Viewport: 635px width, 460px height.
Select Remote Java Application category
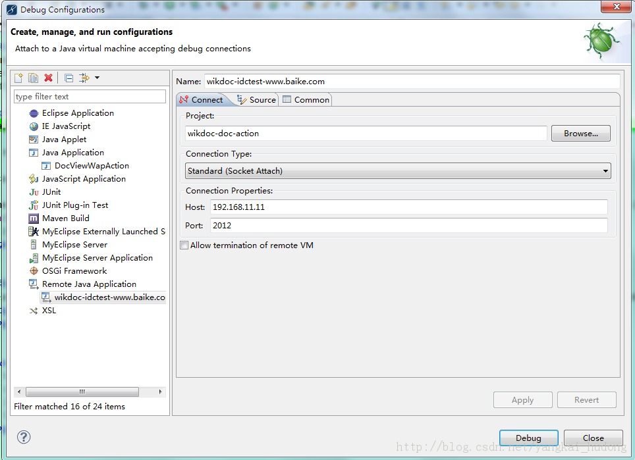89,284
